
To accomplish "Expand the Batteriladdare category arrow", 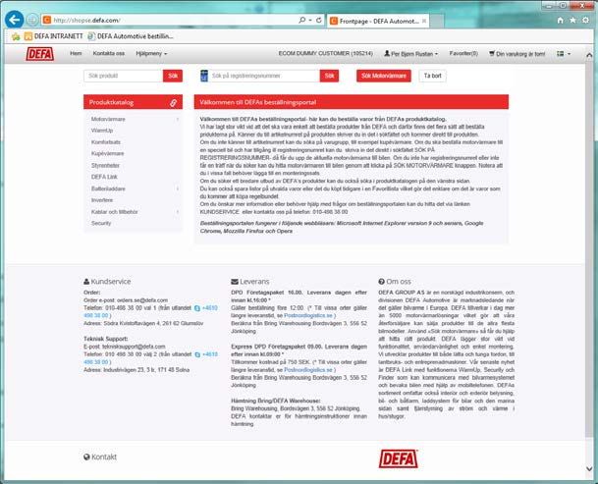I will pos(178,188).
